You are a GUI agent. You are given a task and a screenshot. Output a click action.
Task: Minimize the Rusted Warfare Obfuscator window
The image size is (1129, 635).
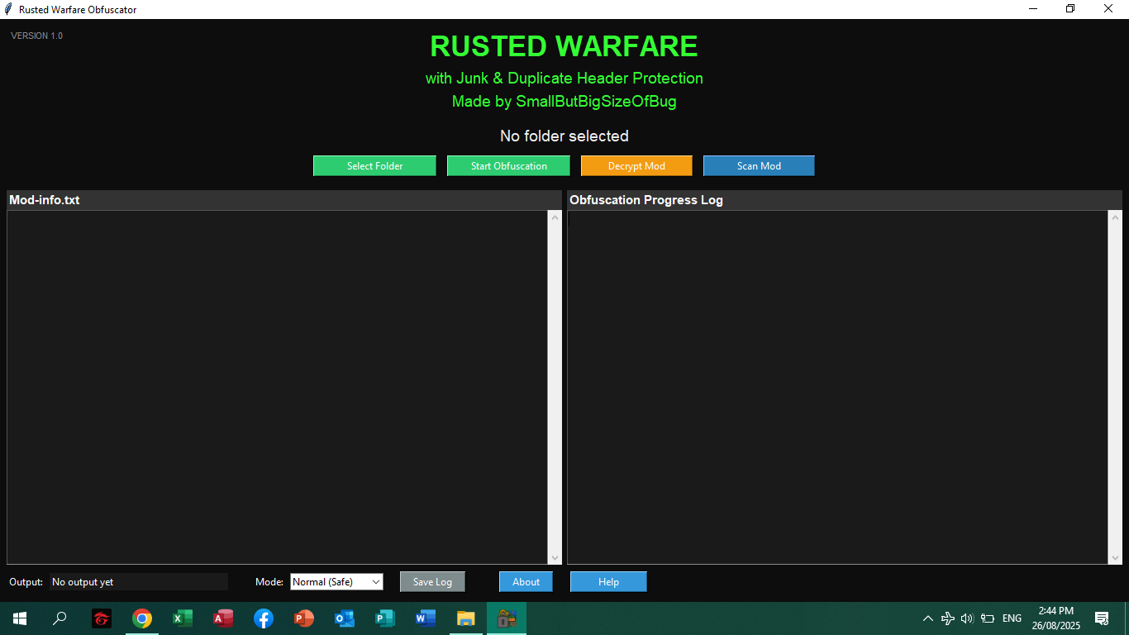click(x=1033, y=9)
